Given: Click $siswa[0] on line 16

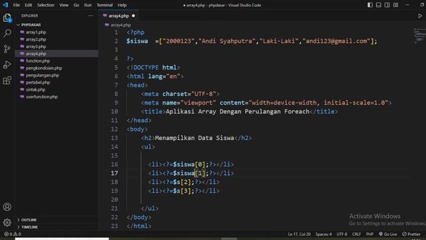Looking at the screenshot, I should tap(189, 165).
